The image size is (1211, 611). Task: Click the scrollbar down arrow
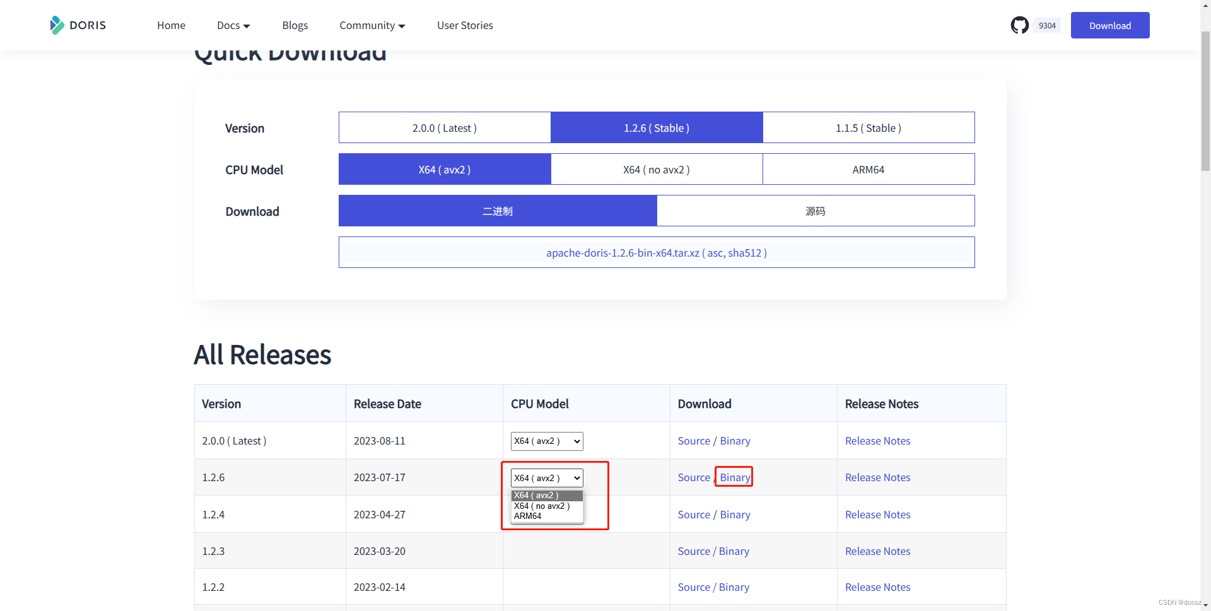pyautogui.click(x=1205, y=605)
